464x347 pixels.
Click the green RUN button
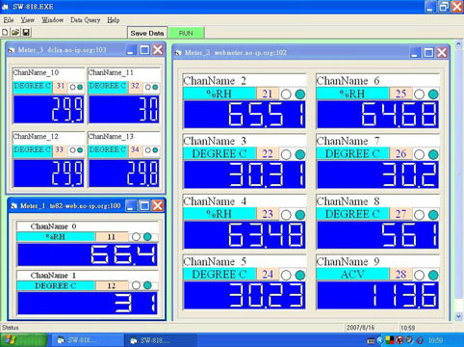click(187, 33)
